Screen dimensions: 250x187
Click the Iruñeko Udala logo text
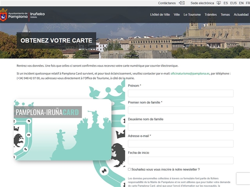pyautogui.click(x=37, y=15)
